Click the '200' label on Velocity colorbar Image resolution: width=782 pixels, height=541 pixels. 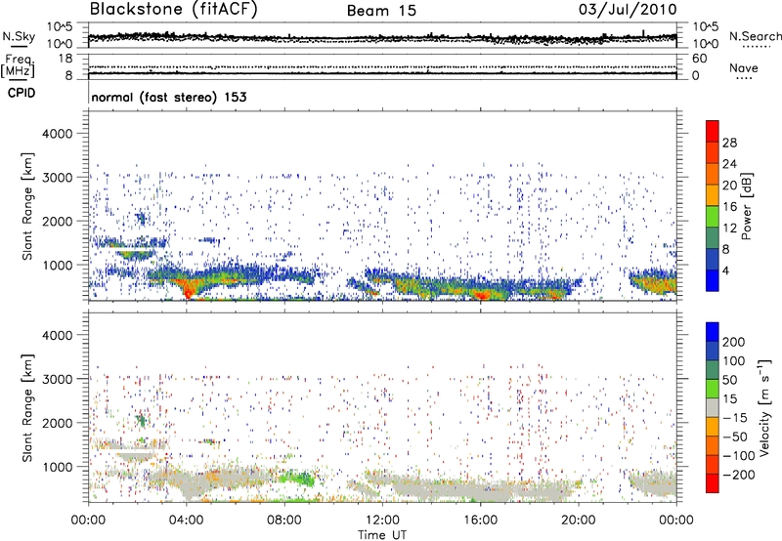tap(734, 342)
